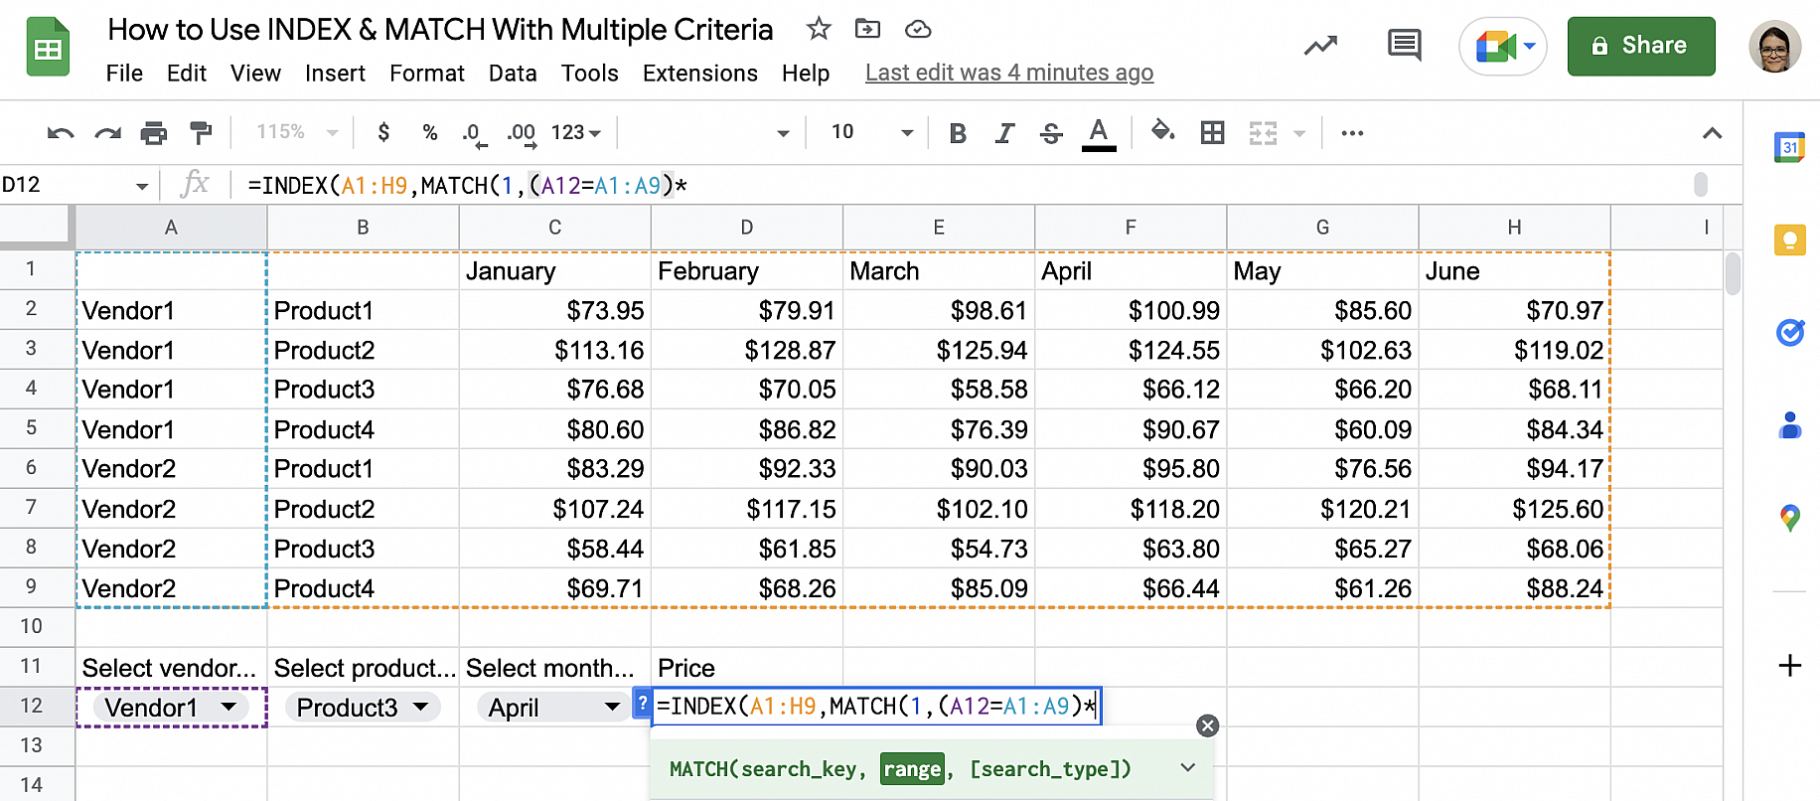Decrease decimal places
The image size is (1820, 801).
point(475,133)
